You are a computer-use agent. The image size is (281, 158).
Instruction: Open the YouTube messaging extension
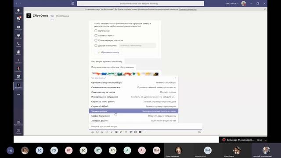click(140, 132)
